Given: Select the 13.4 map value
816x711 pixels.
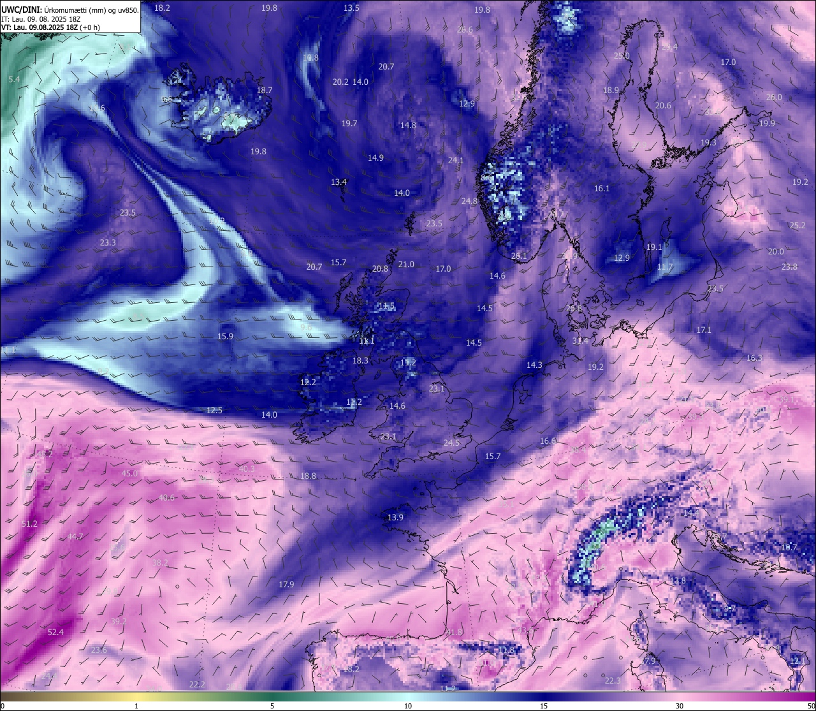Looking at the screenshot, I should pyautogui.click(x=339, y=182).
